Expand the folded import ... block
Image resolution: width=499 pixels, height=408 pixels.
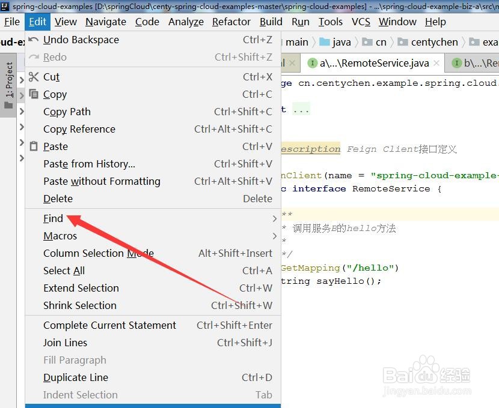[x=301, y=110]
